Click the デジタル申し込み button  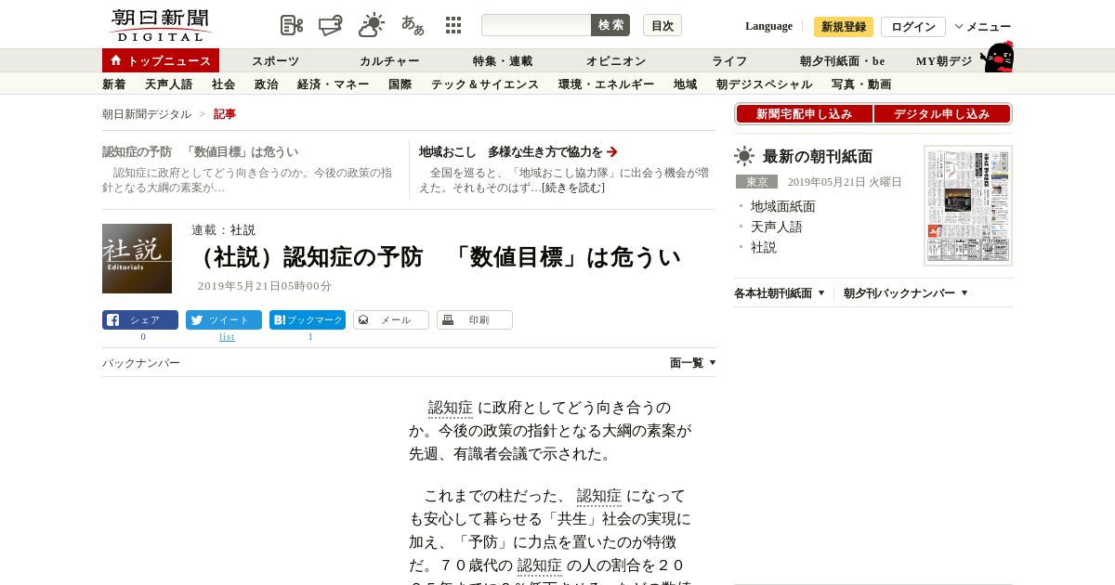[942, 114]
